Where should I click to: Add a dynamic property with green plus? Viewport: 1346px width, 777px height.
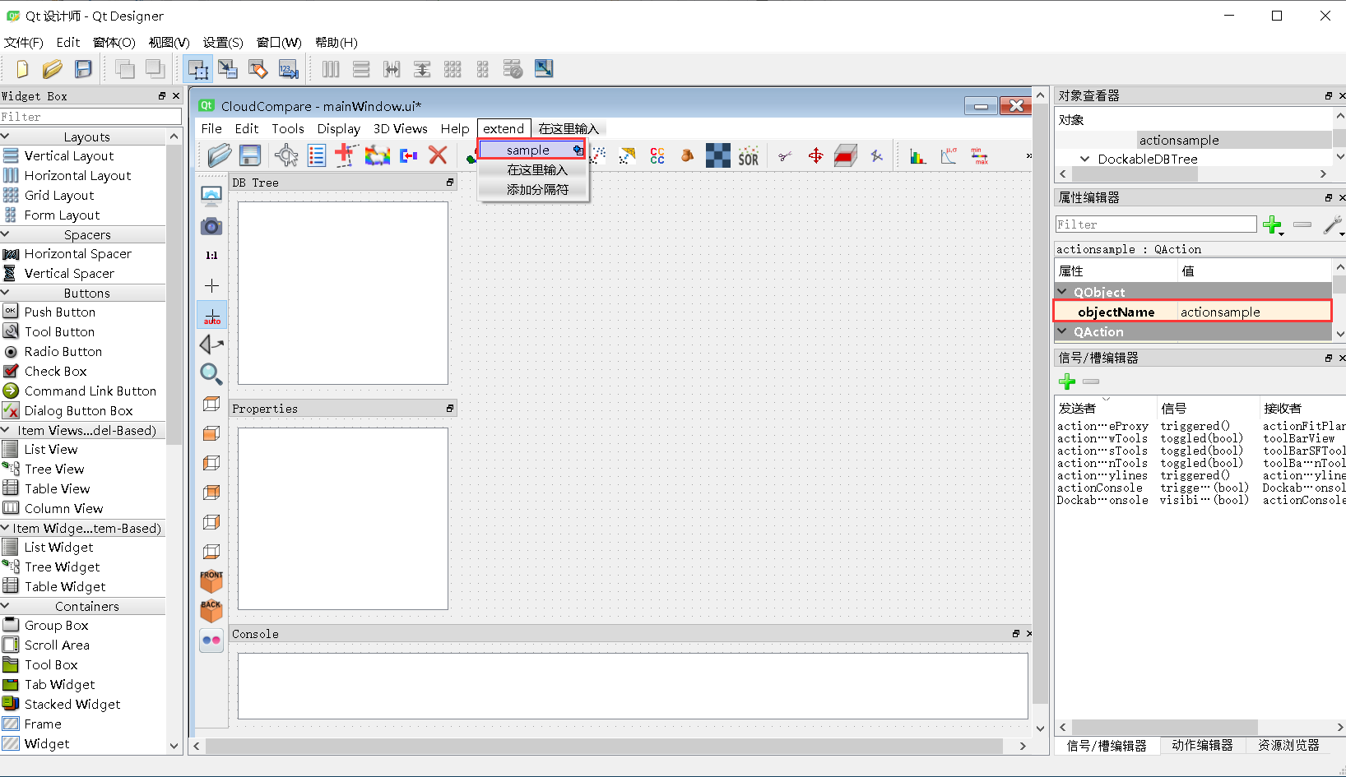[1273, 224]
